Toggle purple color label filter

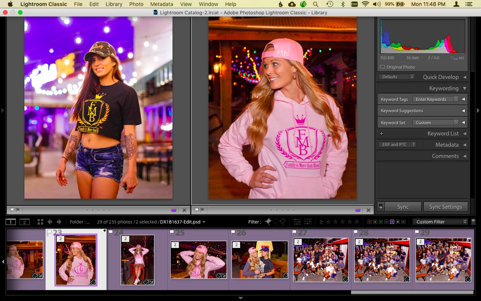pos(392,222)
